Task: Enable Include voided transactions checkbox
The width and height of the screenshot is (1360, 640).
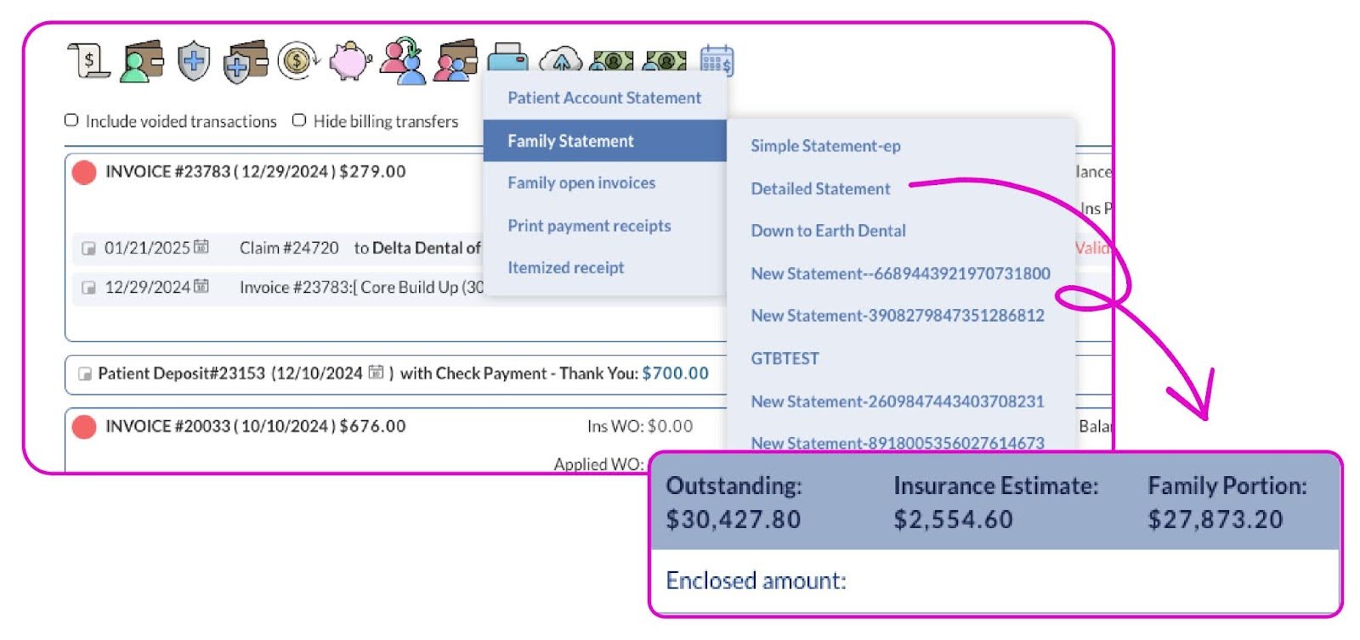Action: tap(72, 121)
